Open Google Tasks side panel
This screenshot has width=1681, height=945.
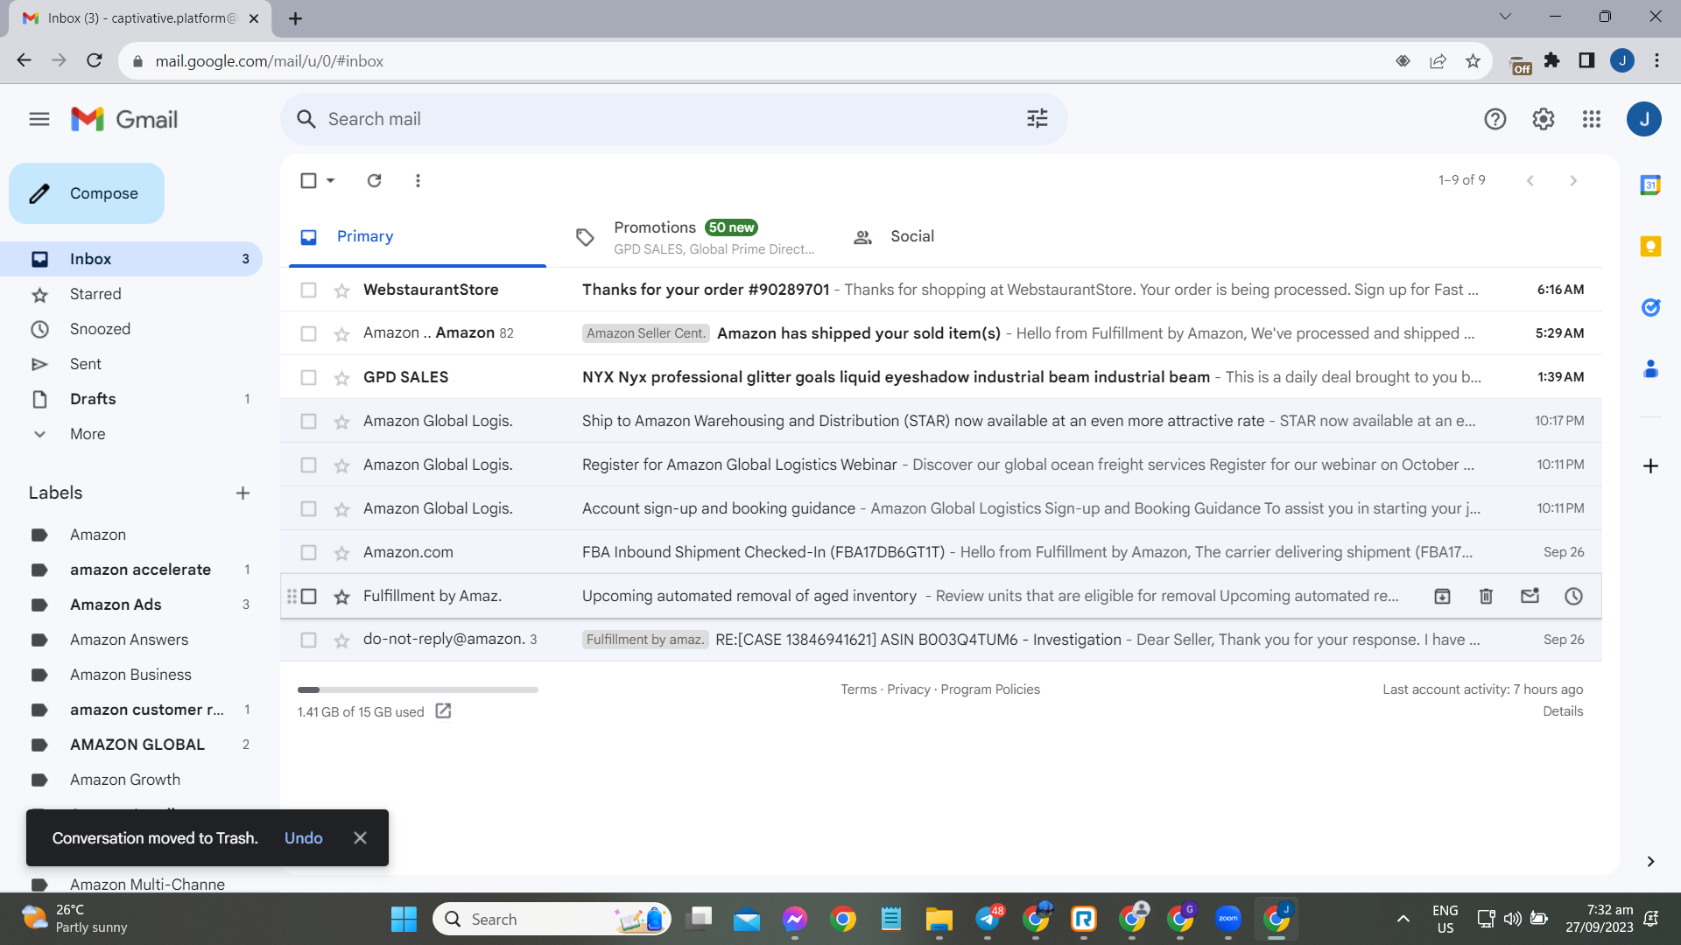click(x=1650, y=307)
